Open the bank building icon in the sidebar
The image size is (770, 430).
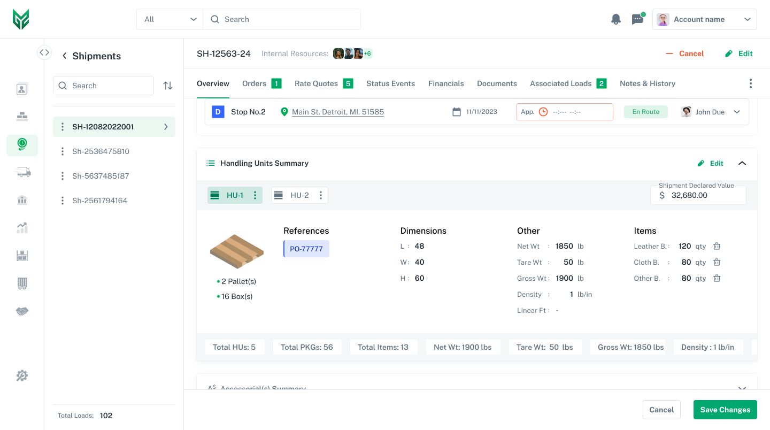click(x=22, y=200)
